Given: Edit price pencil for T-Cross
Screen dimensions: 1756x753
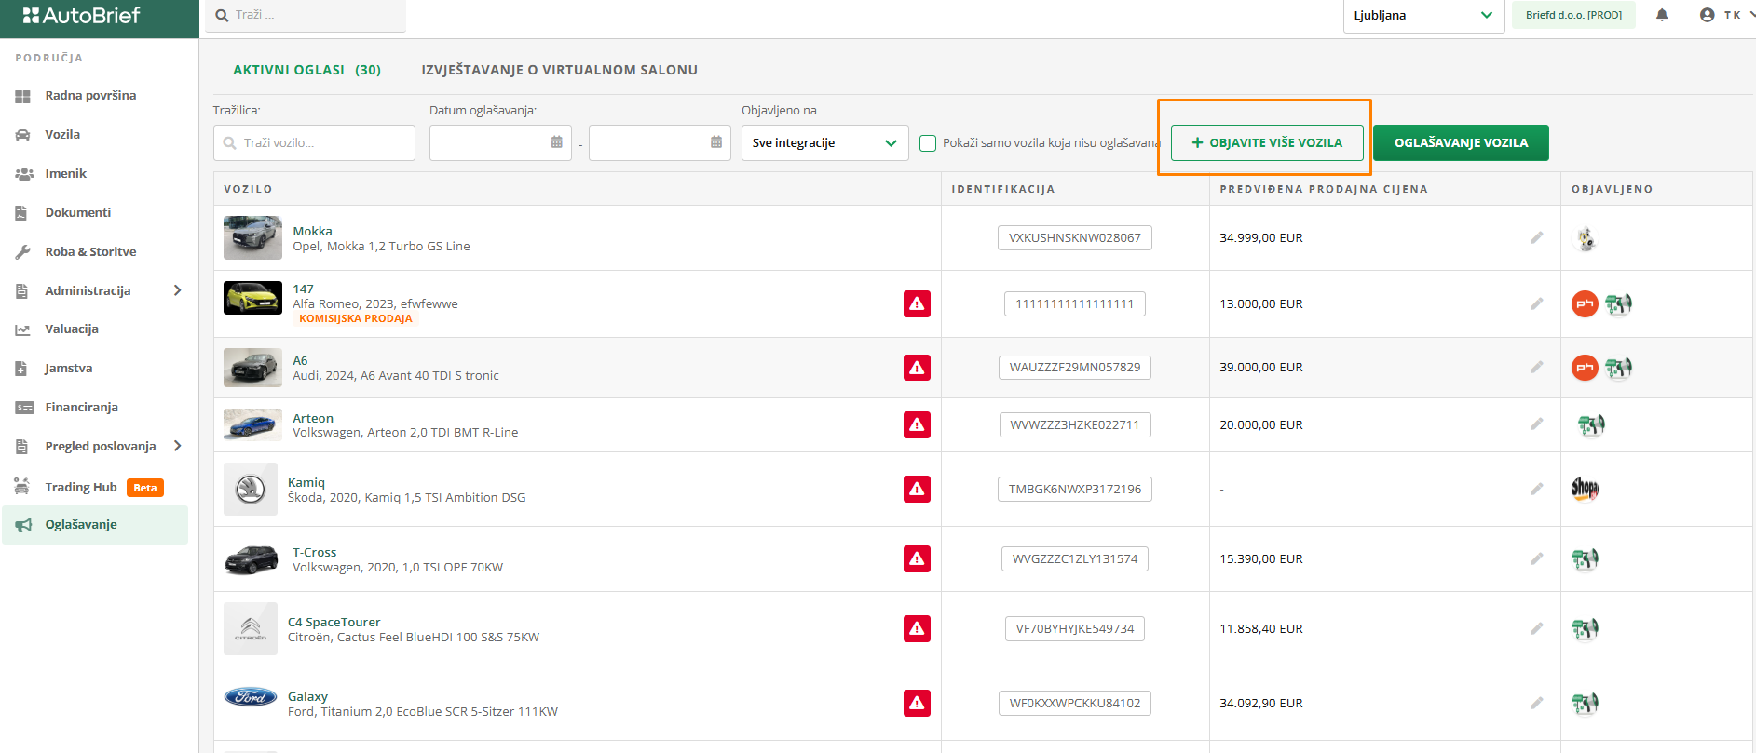Looking at the screenshot, I should coord(1537,558).
